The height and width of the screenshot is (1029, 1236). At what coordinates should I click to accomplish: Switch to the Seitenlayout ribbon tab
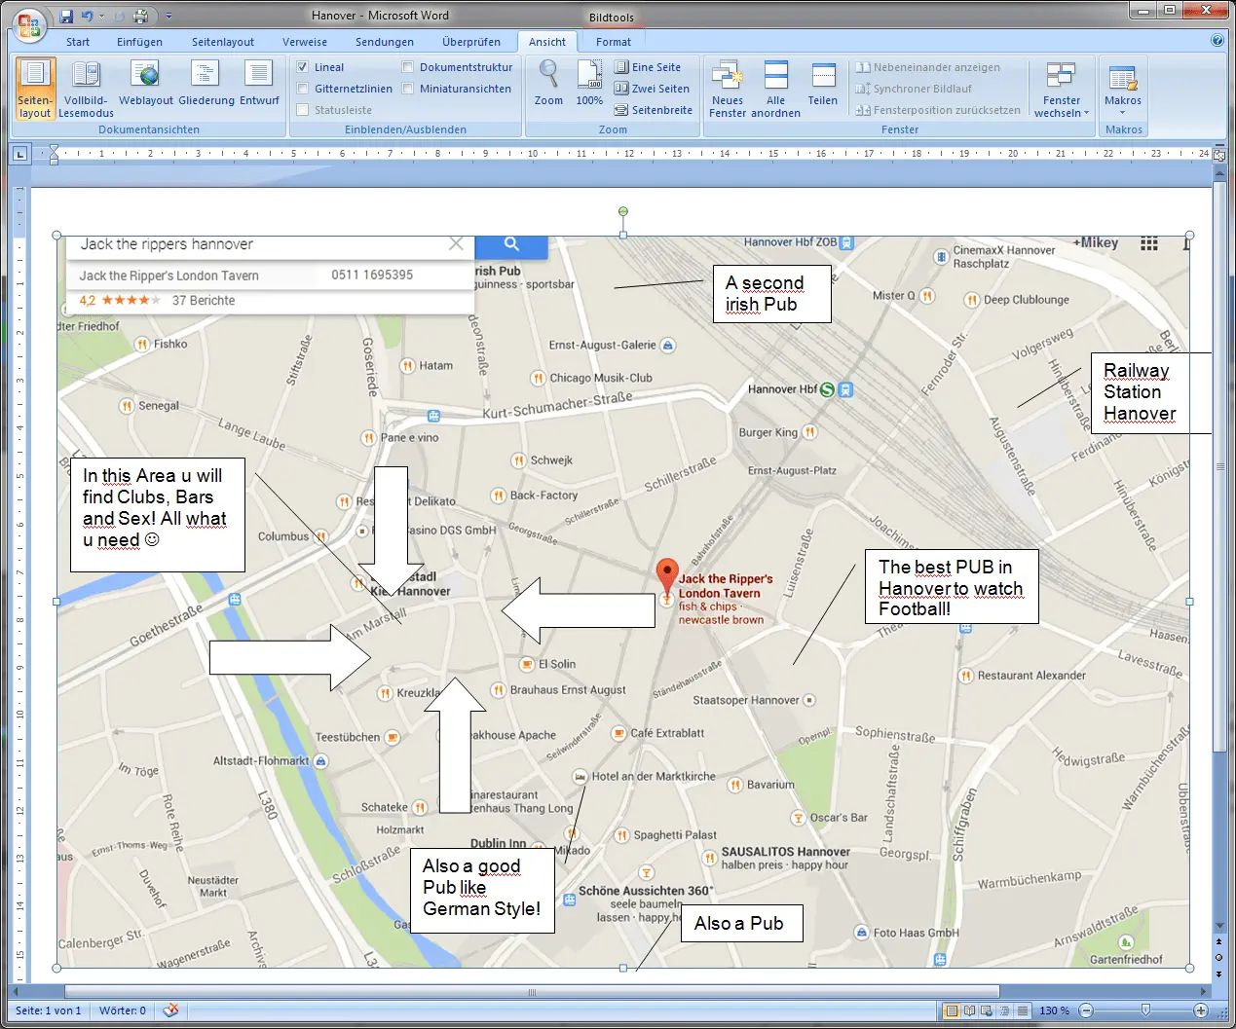[223, 42]
